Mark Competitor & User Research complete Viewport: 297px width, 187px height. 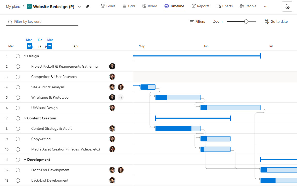tap(18, 77)
